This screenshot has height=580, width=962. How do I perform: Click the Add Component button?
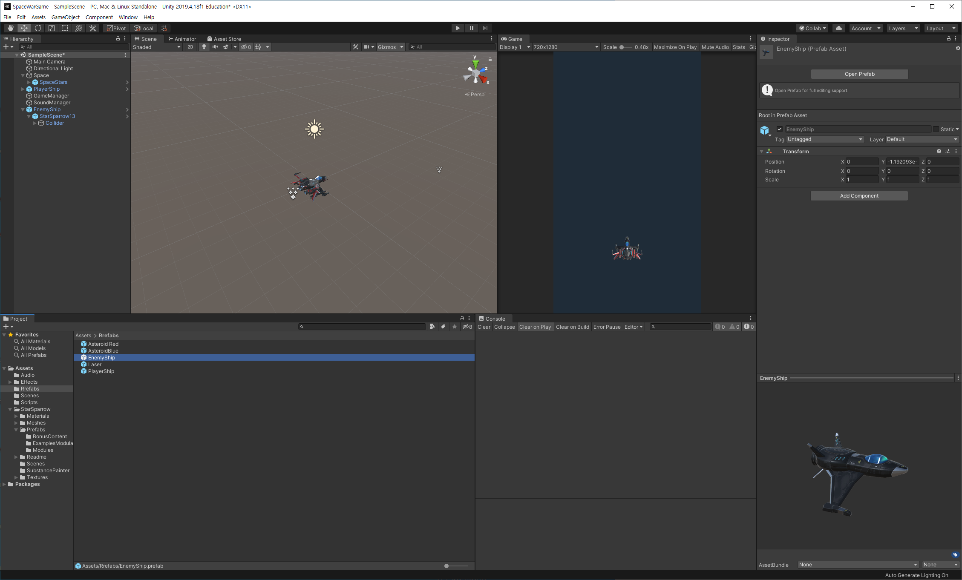coord(859,196)
